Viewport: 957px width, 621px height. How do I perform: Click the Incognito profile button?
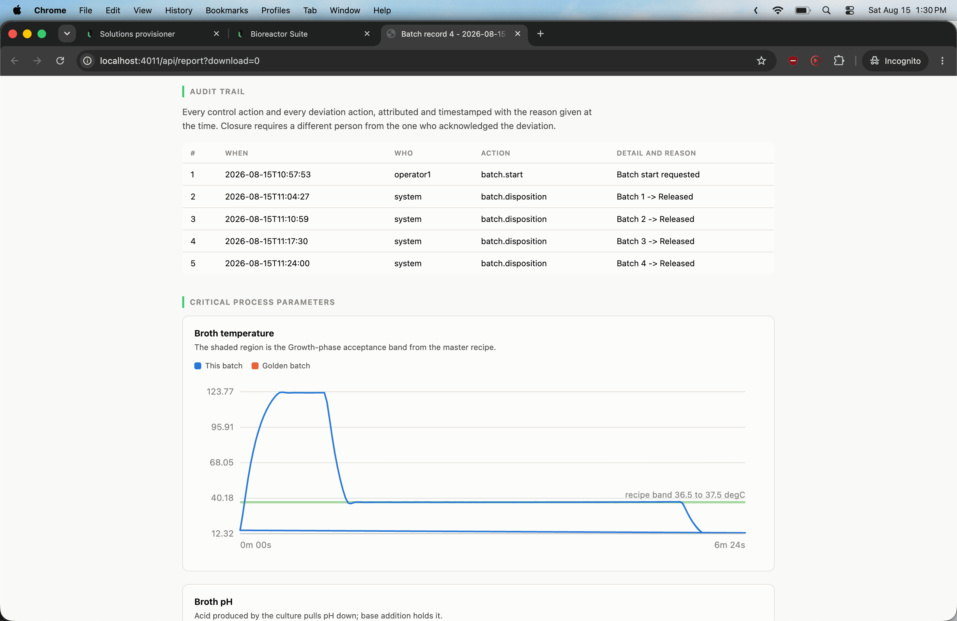point(895,61)
